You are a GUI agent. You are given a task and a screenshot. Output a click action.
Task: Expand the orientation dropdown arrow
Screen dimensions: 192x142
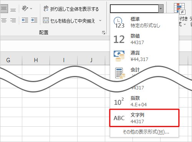point(31,8)
